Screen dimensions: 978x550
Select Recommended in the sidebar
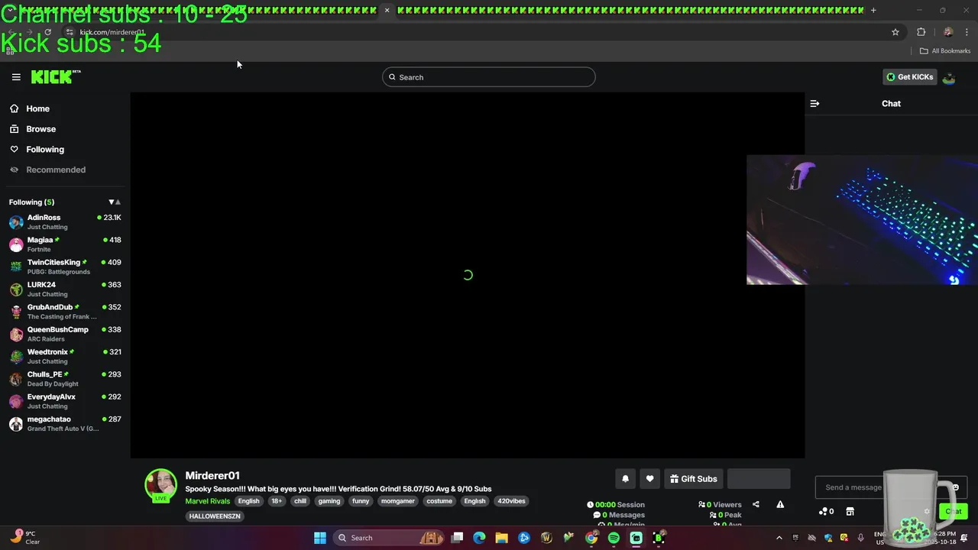coord(56,170)
